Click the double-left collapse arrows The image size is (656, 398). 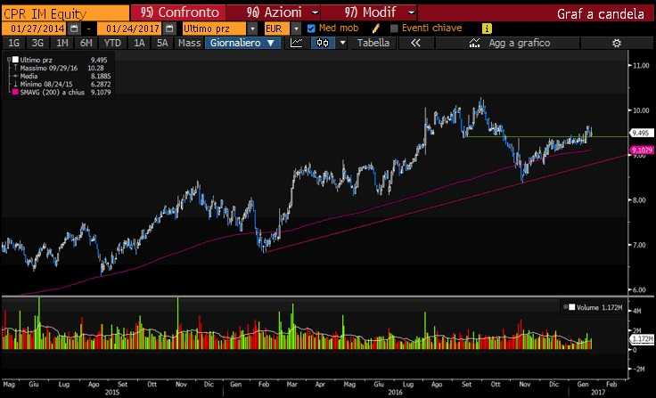(x=415, y=43)
